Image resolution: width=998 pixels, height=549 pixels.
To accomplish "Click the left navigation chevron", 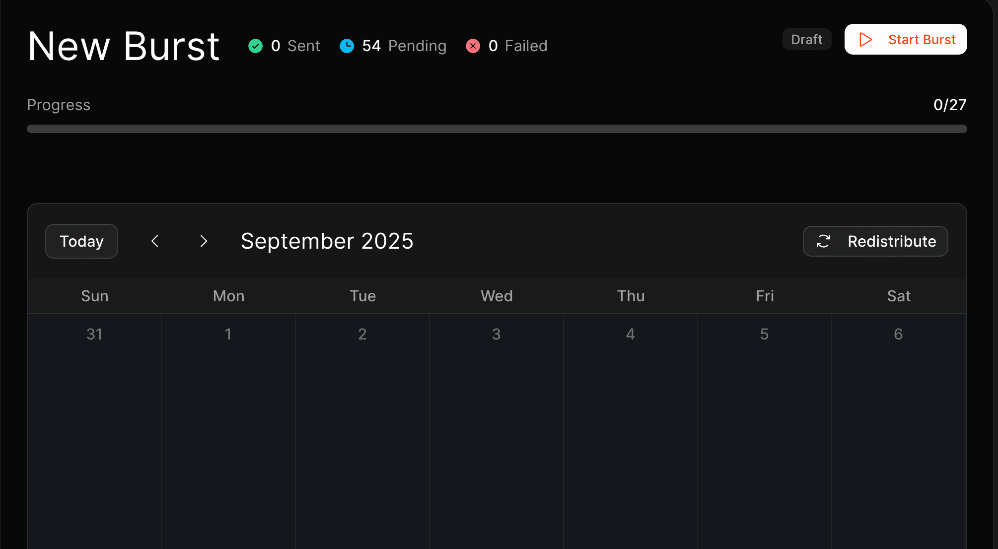I will pos(155,241).
